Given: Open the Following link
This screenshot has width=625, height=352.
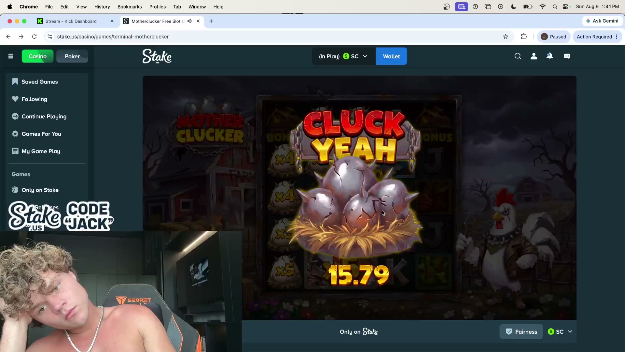Looking at the screenshot, I should click(35, 99).
